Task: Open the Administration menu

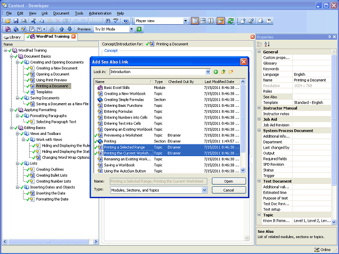Action: click(100, 13)
